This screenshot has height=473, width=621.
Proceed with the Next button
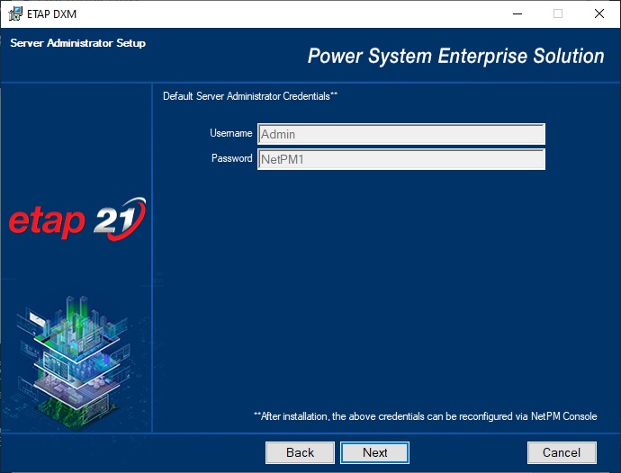click(375, 452)
